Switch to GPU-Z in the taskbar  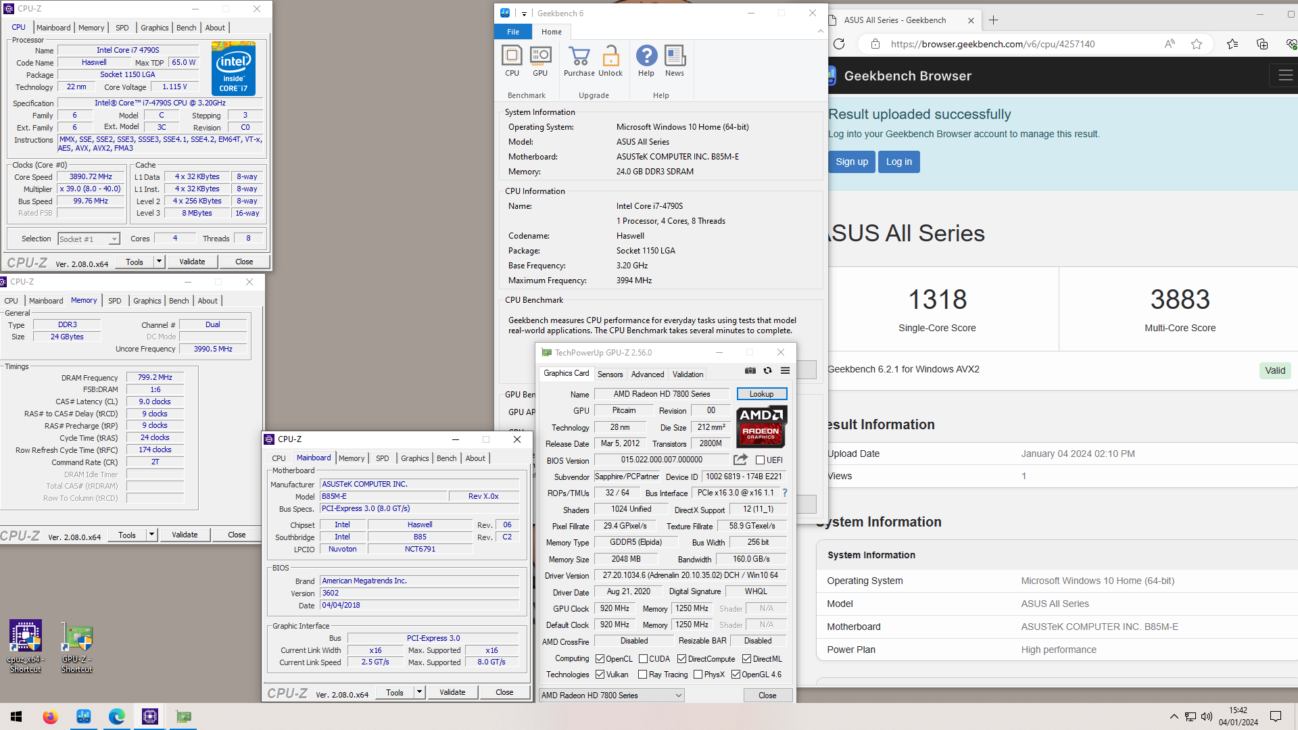tap(183, 716)
